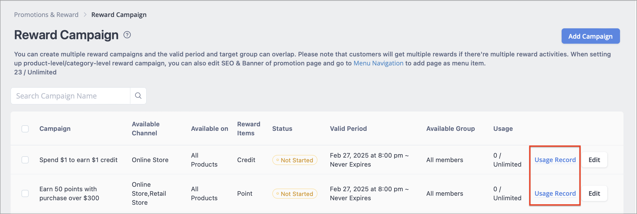Click the Reward Campaign breadcrumb item
Image resolution: width=637 pixels, height=214 pixels.
[x=119, y=15]
